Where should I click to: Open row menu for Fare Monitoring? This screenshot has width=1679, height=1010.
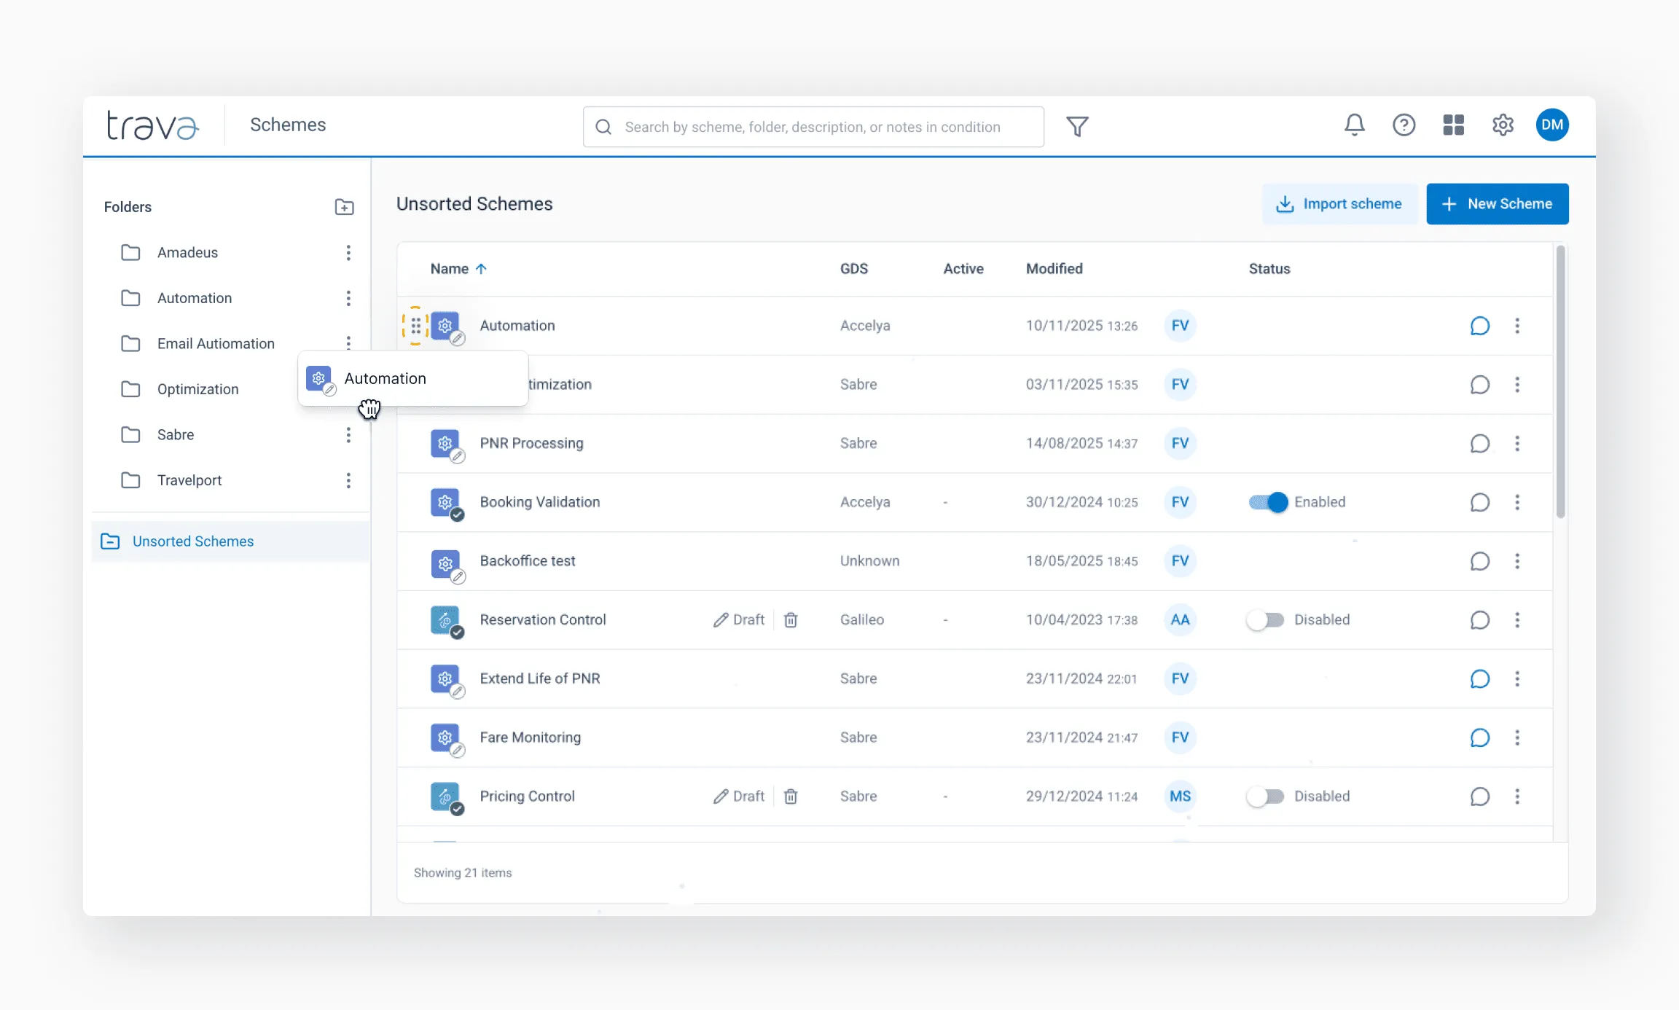pyautogui.click(x=1517, y=737)
